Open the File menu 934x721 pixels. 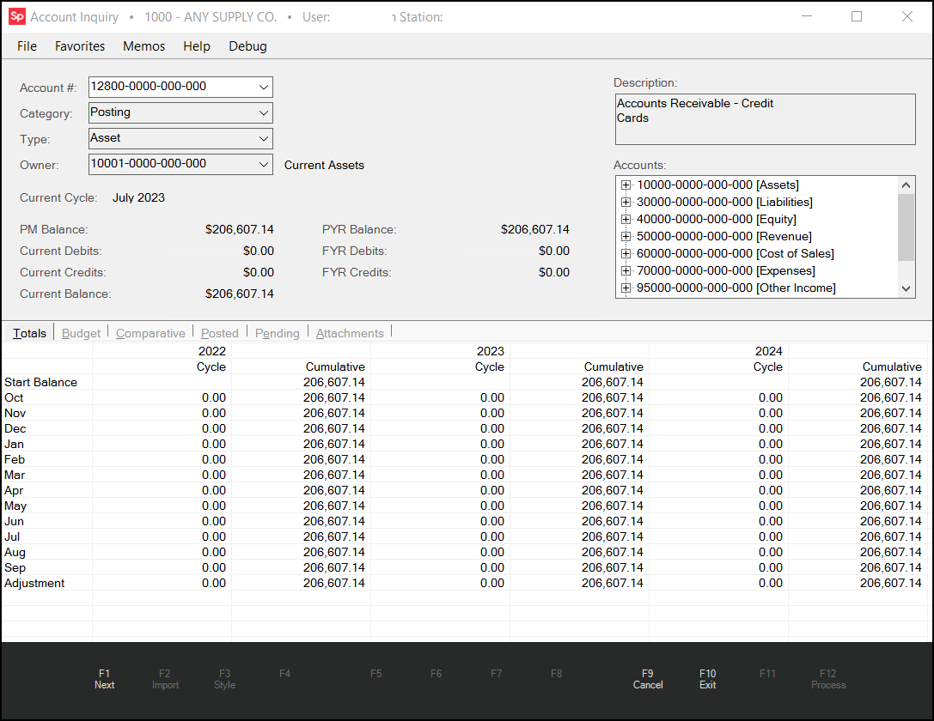(x=27, y=46)
